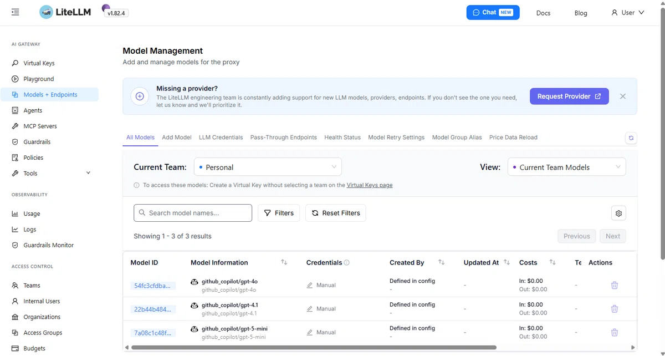Sort by Model Information column
Screen dimensions: 665x356
284,262
